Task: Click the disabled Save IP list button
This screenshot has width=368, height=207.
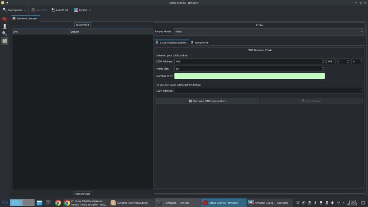Action: click(40, 10)
